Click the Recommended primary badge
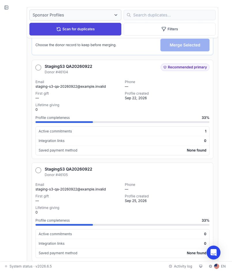 (185, 67)
